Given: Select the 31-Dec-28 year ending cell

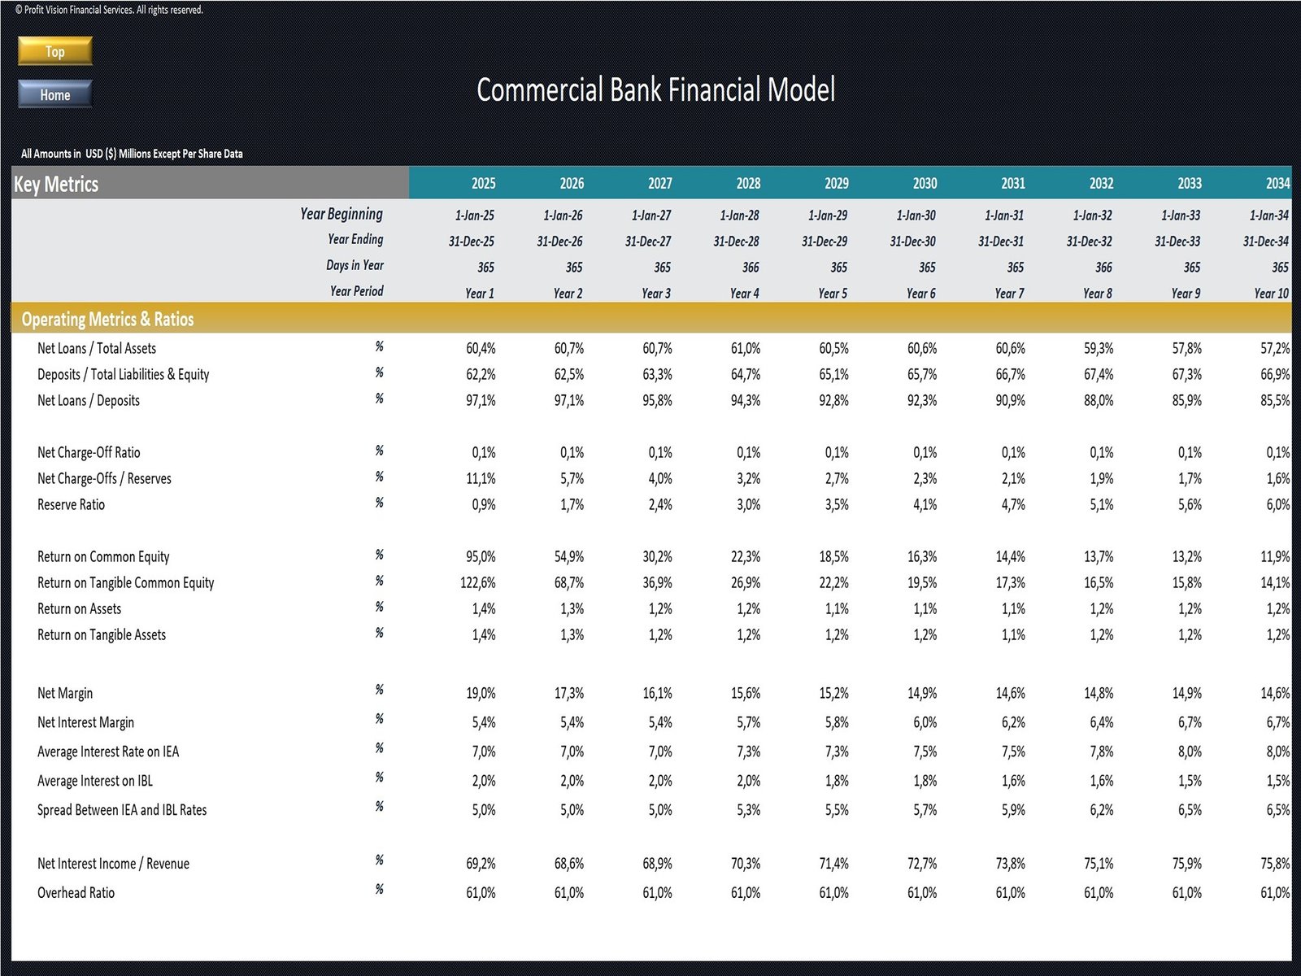Looking at the screenshot, I should [x=736, y=242].
